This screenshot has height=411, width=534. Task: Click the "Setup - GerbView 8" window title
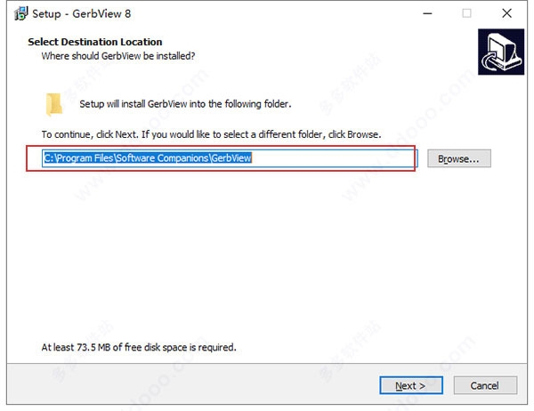tap(75, 13)
